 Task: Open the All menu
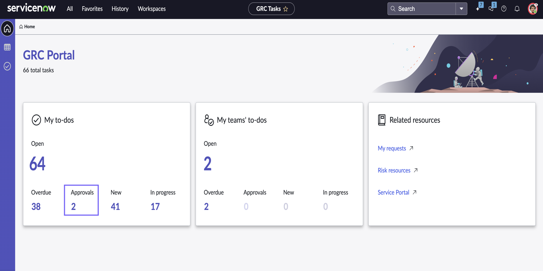pyautogui.click(x=70, y=9)
